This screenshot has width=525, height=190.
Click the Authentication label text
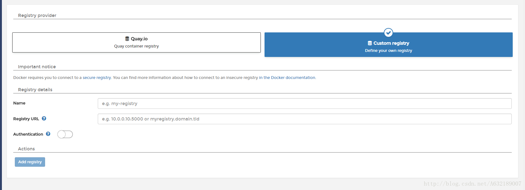pos(28,134)
